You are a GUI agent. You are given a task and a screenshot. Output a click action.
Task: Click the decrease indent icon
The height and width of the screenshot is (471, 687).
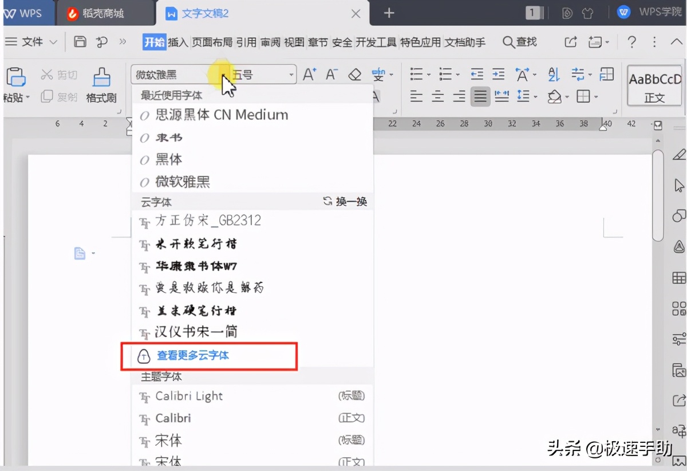477,74
